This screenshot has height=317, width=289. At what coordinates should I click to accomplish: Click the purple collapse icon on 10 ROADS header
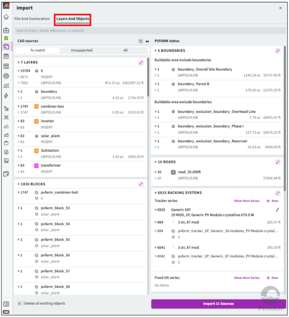point(278,162)
